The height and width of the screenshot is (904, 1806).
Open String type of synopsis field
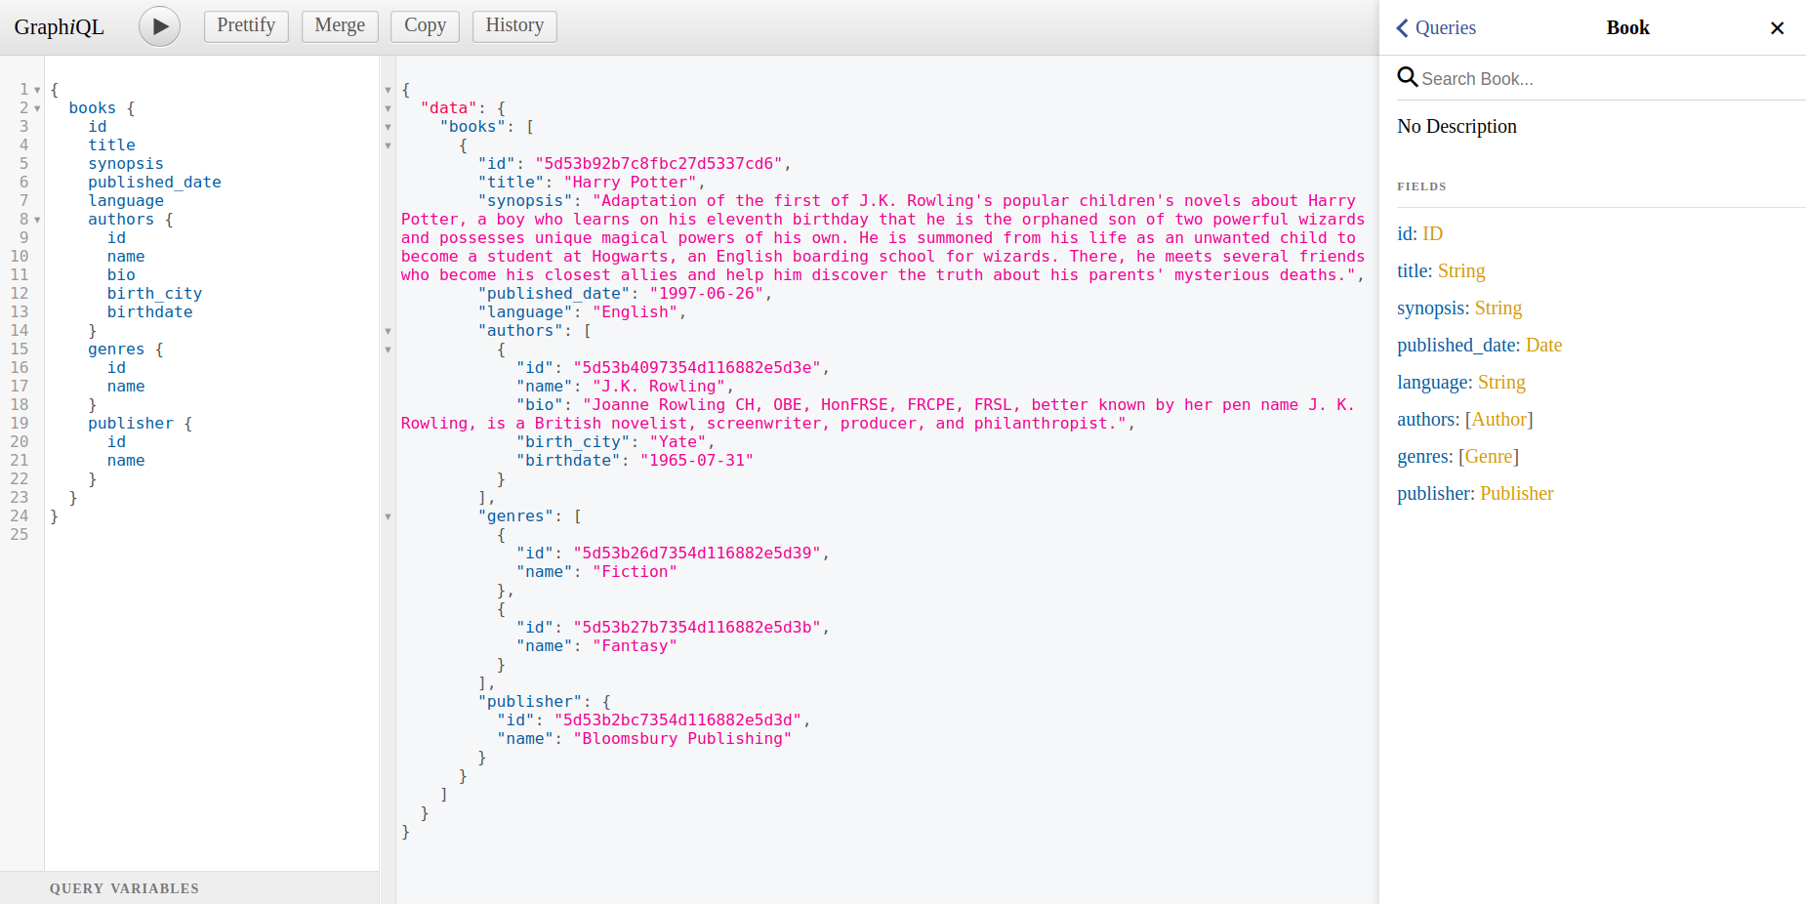(1498, 308)
